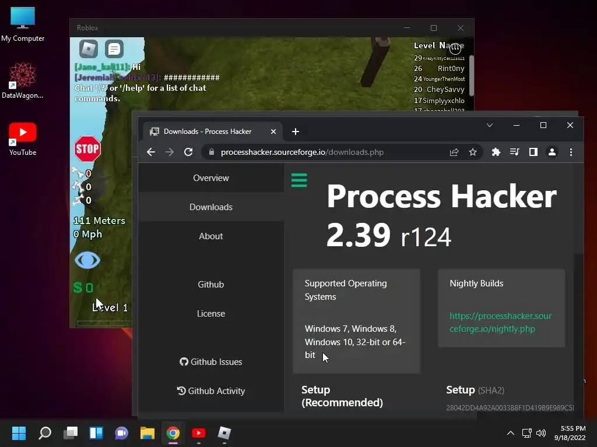
Task: Expand the Chrome tab search chevron
Action: pyautogui.click(x=490, y=126)
